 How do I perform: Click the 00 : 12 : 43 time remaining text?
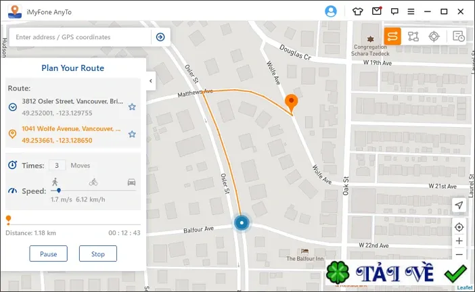tap(125, 233)
